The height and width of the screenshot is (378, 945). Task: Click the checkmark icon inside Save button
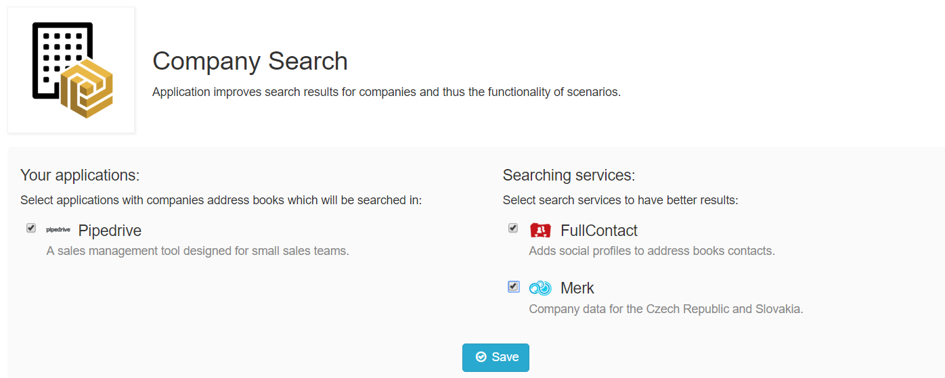[x=481, y=357]
